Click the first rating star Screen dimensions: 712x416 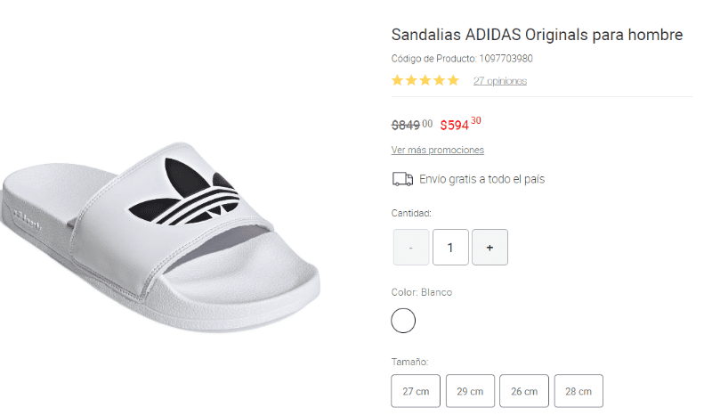pyautogui.click(x=398, y=80)
